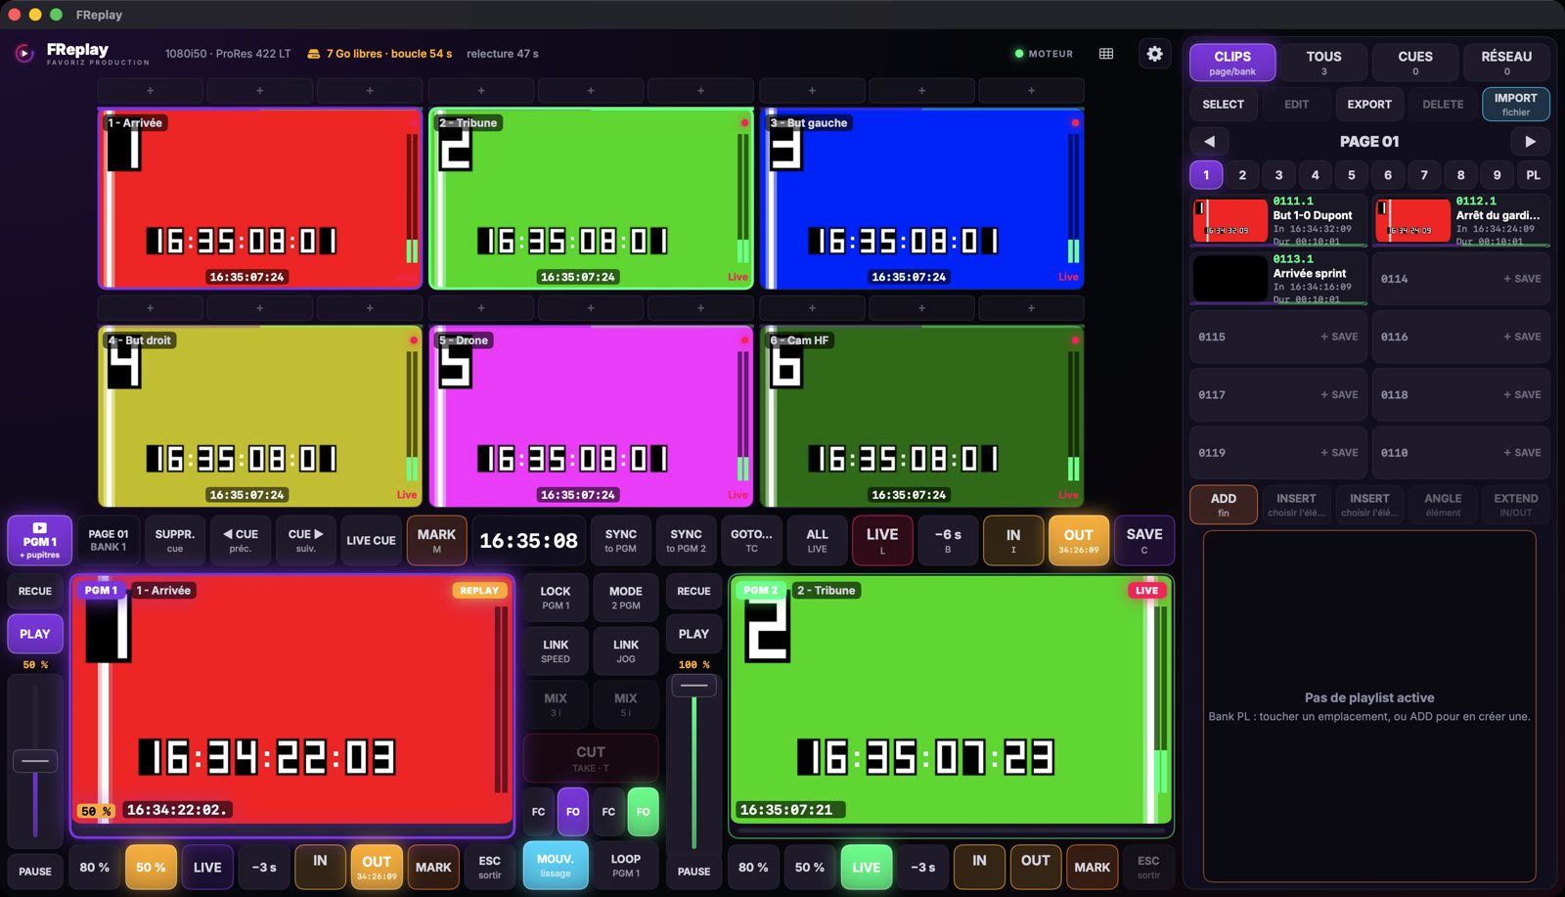Jump to previous cue
This screenshot has height=897, width=1565.
[x=241, y=541]
